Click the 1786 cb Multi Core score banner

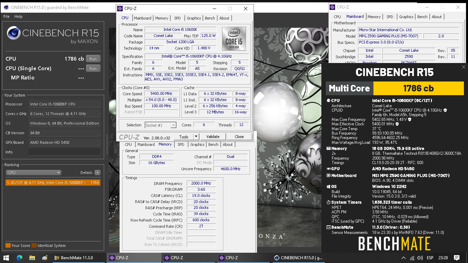click(418, 88)
